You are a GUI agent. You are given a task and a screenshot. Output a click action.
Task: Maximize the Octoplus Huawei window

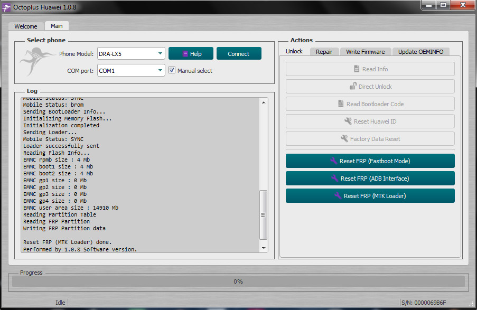(443, 5)
